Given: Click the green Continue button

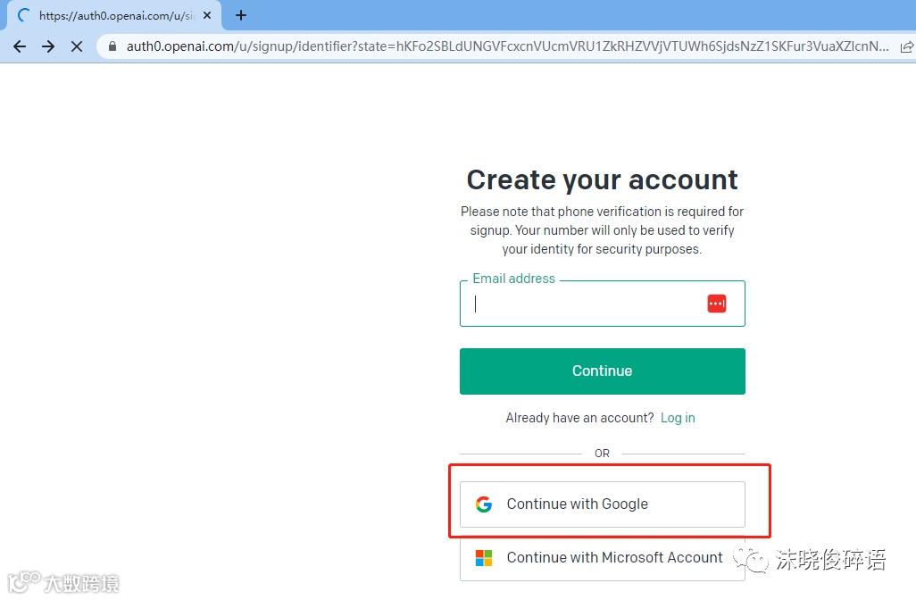Looking at the screenshot, I should 603,371.
